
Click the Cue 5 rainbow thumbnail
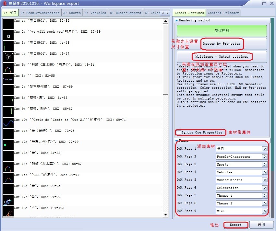click(x=8, y=68)
